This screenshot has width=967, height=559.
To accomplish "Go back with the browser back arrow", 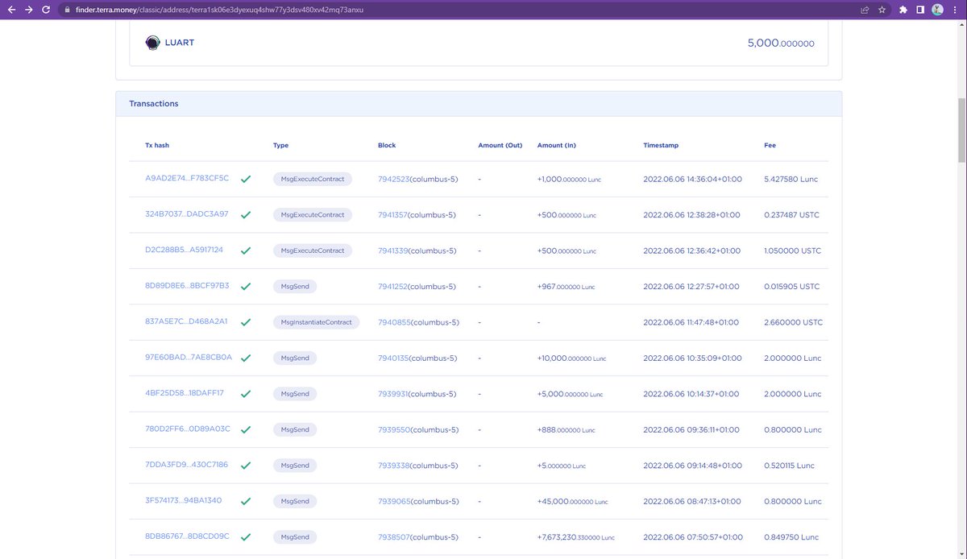I will [x=10, y=10].
